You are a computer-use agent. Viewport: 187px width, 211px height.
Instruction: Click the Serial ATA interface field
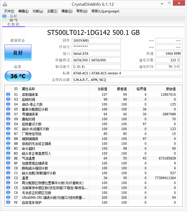(96, 54)
